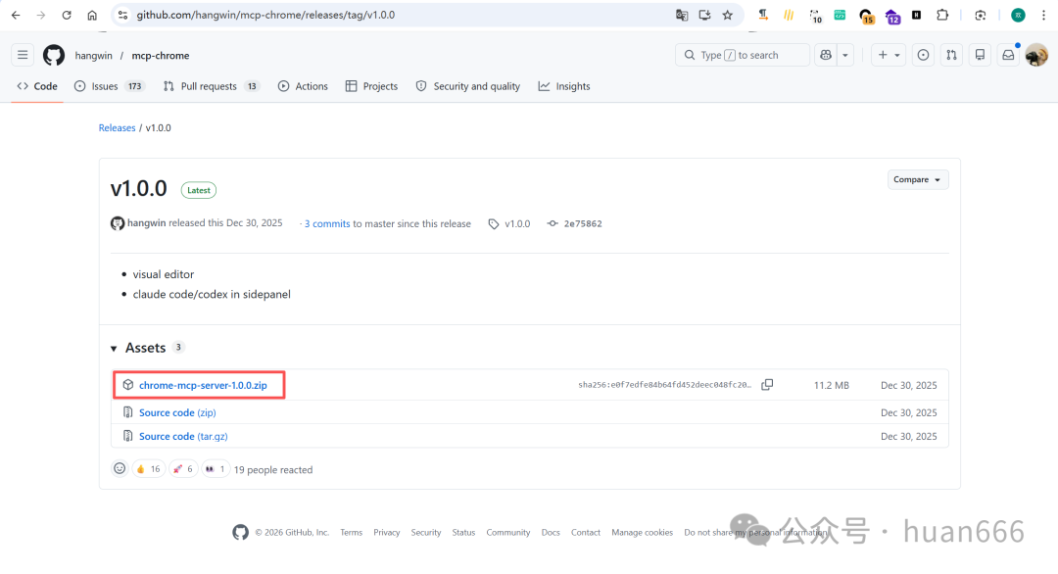The height and width of the screenshot is (574, 1058).
Task: Click the thumbs up reaction with 16
Action: point(149,469)
